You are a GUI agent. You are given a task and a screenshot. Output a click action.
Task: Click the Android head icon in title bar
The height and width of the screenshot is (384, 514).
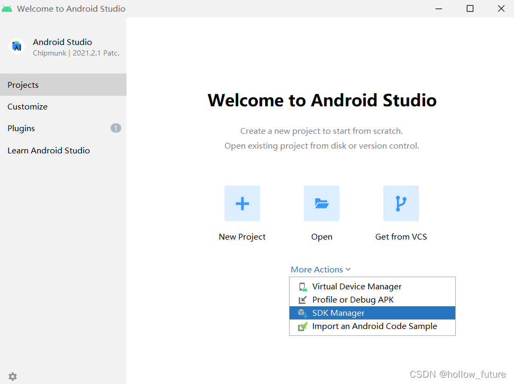(7, 8)
